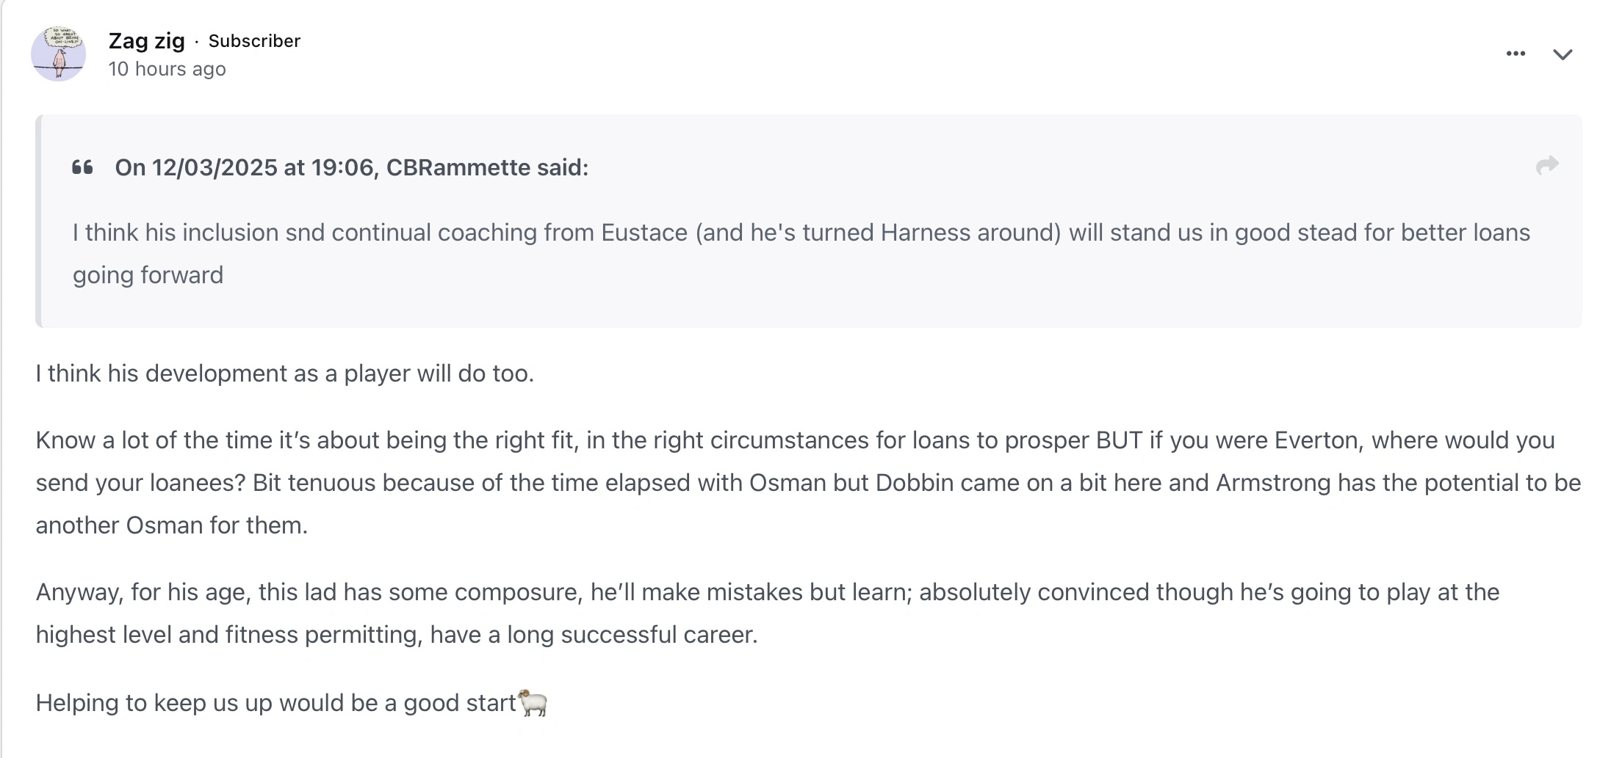This screenshot has width=1611, height=758.
Task: Click the arrow to view quoted post
Action: coord(1546,166)
